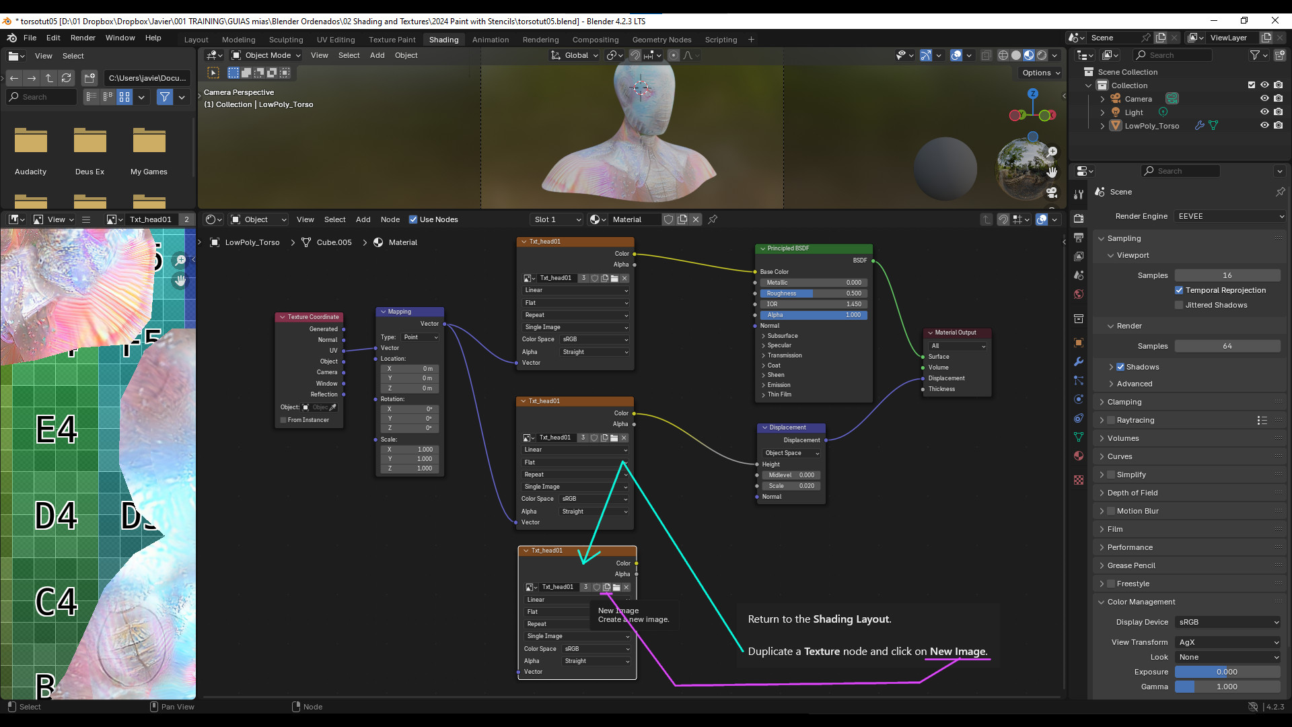This screenshot has height=727, width=1292.
Task: Open the Material properties tab icon
Action: (x=1079, y=456)
